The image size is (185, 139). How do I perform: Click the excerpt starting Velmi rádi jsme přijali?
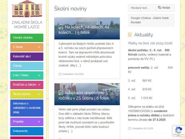86,120
